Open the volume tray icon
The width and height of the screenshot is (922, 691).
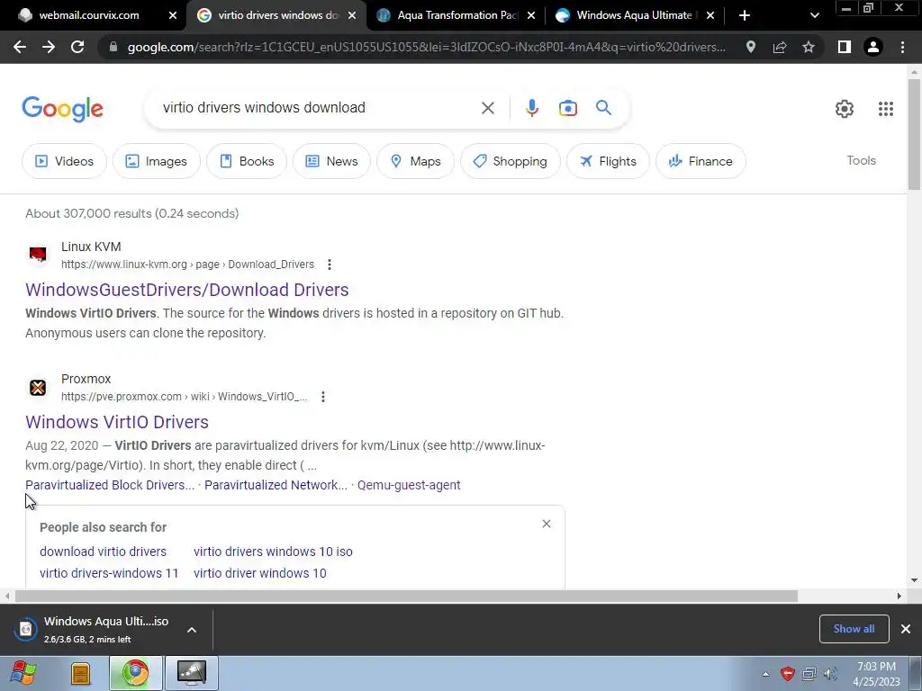pyautogui.click(x=830, y=674)
